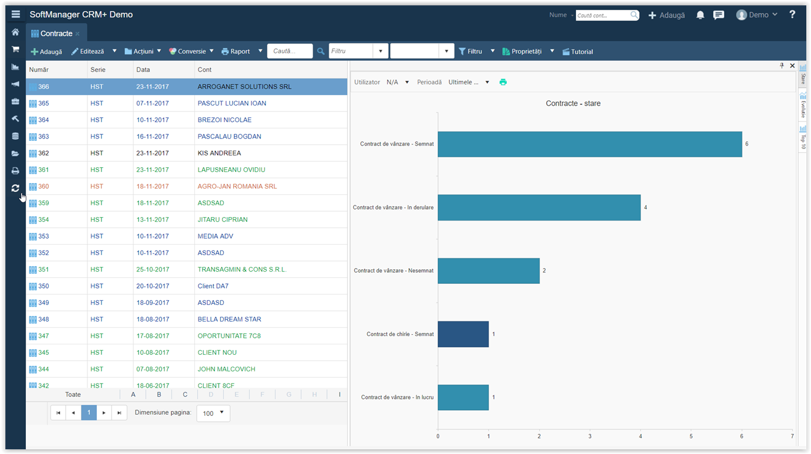Click the Caută cont input field

click(x=603, y=15)
